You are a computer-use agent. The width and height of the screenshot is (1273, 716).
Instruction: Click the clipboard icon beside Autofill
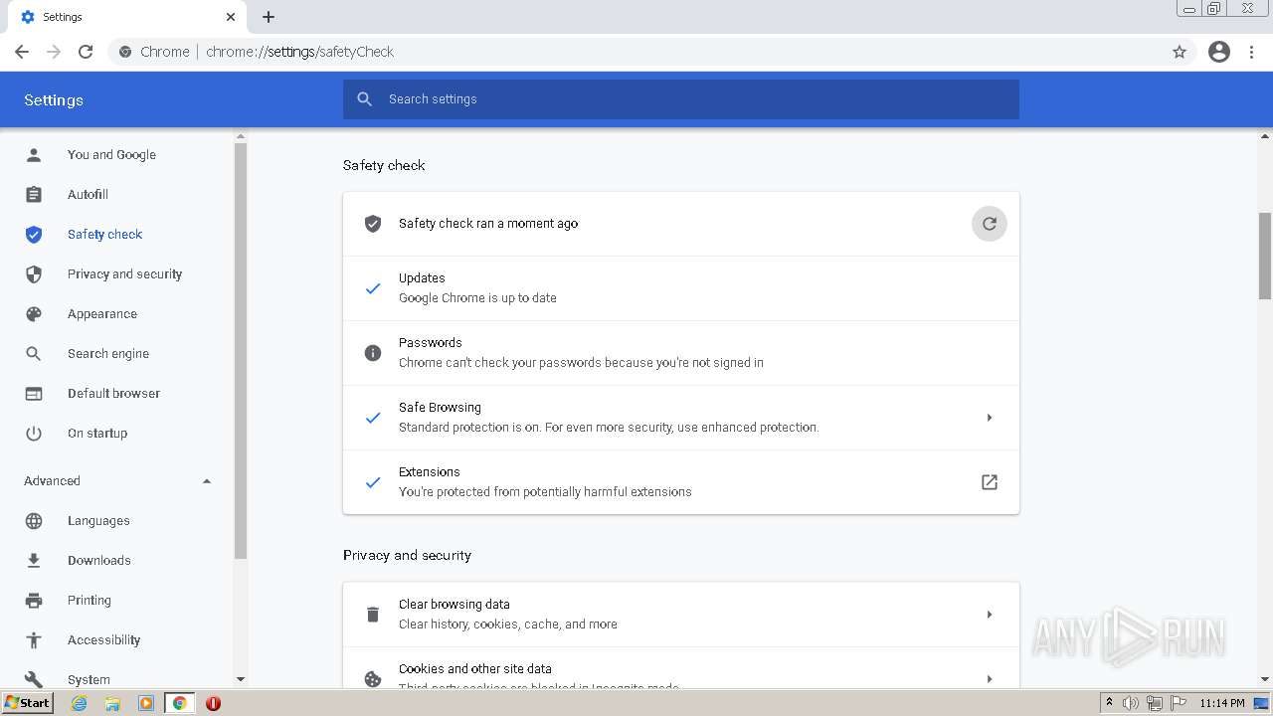pos(34,195)
